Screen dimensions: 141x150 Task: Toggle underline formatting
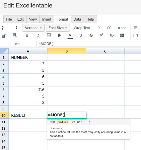tap(81, 36)
